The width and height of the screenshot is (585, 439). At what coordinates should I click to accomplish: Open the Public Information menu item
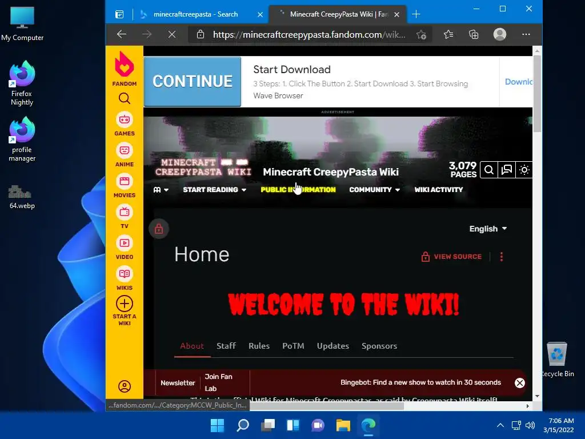coord(298,190)
